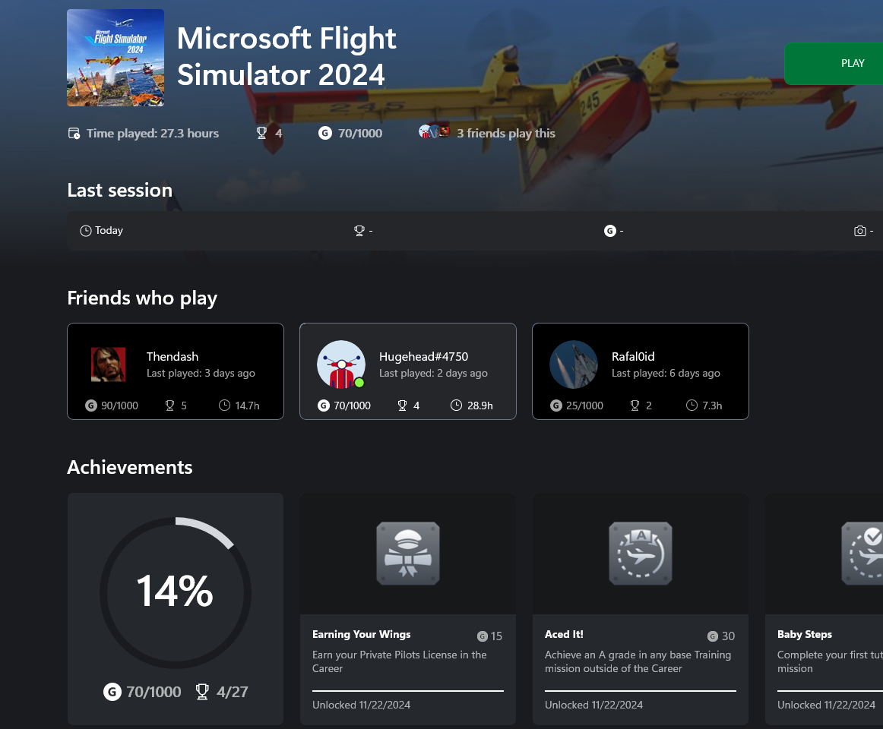Screen dimensions: 883x729
Task: Click the gamerscore icon on Thendash card
Action: click(x=91, y=406)
